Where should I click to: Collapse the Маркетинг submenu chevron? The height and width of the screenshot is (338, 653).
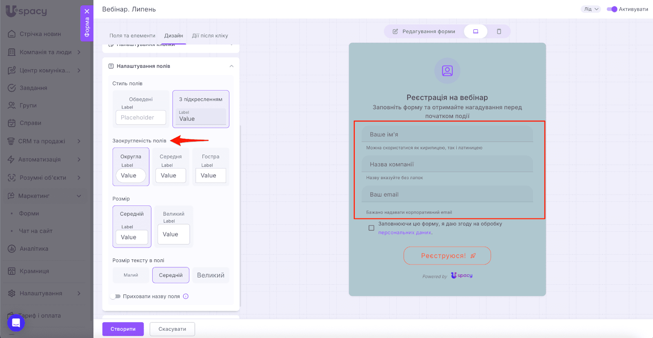[79, 196]
